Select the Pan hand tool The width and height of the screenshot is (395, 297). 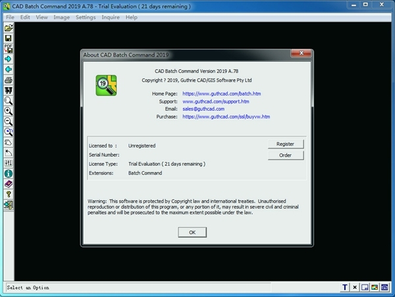coord(9,142)
